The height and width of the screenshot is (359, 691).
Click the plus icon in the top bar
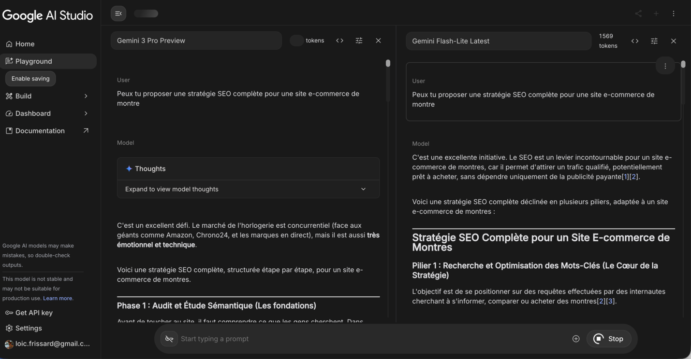656,14
